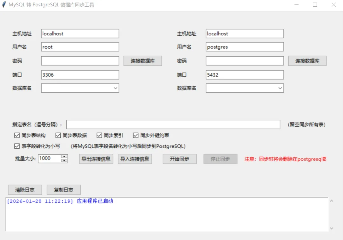Open the MySQL 数据库名 dropdown
The image size is (343, 240).
point(115,88)
